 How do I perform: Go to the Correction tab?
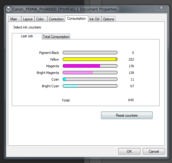[x=56, y=19]
